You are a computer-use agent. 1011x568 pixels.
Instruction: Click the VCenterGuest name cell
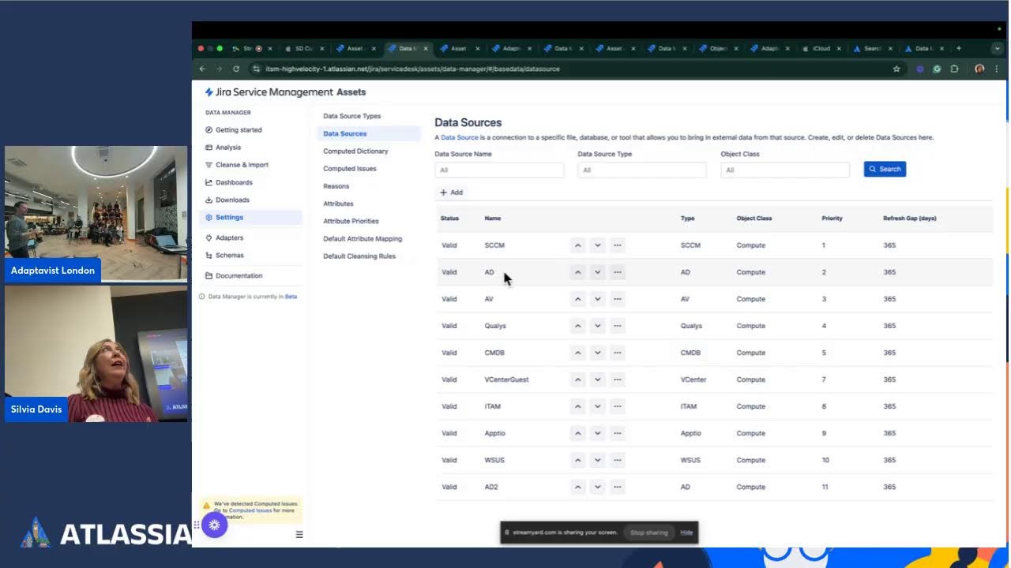[506, 379]
